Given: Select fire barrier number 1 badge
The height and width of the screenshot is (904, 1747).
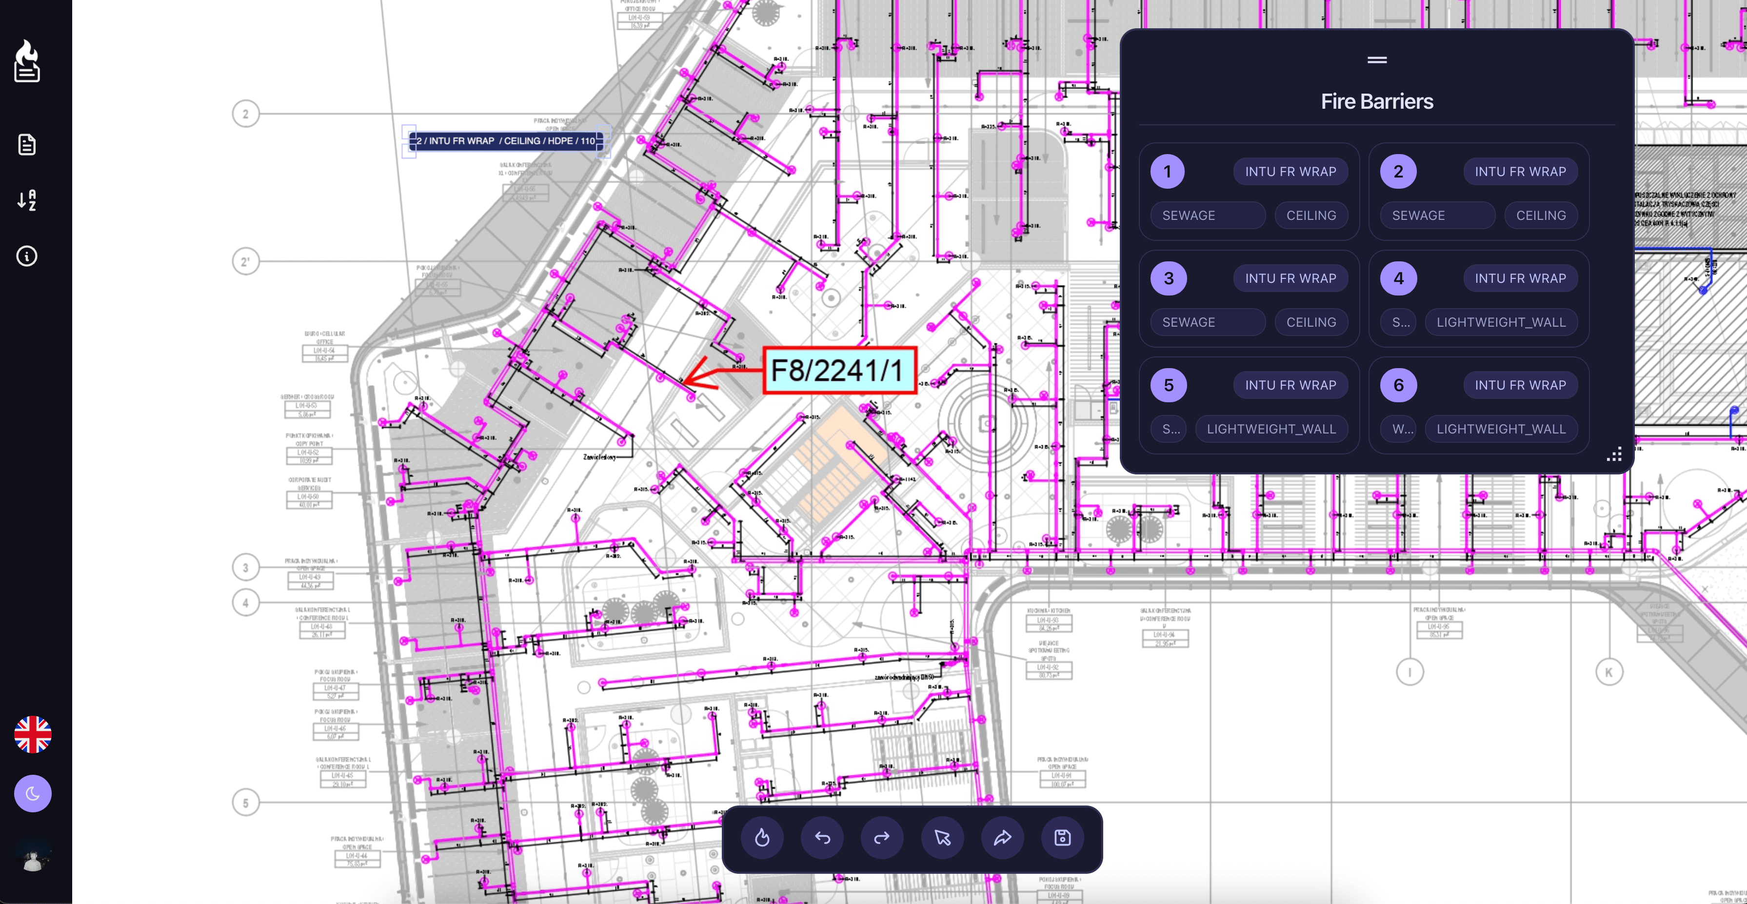Looking at the screenshot, I should coord(1167,172).
